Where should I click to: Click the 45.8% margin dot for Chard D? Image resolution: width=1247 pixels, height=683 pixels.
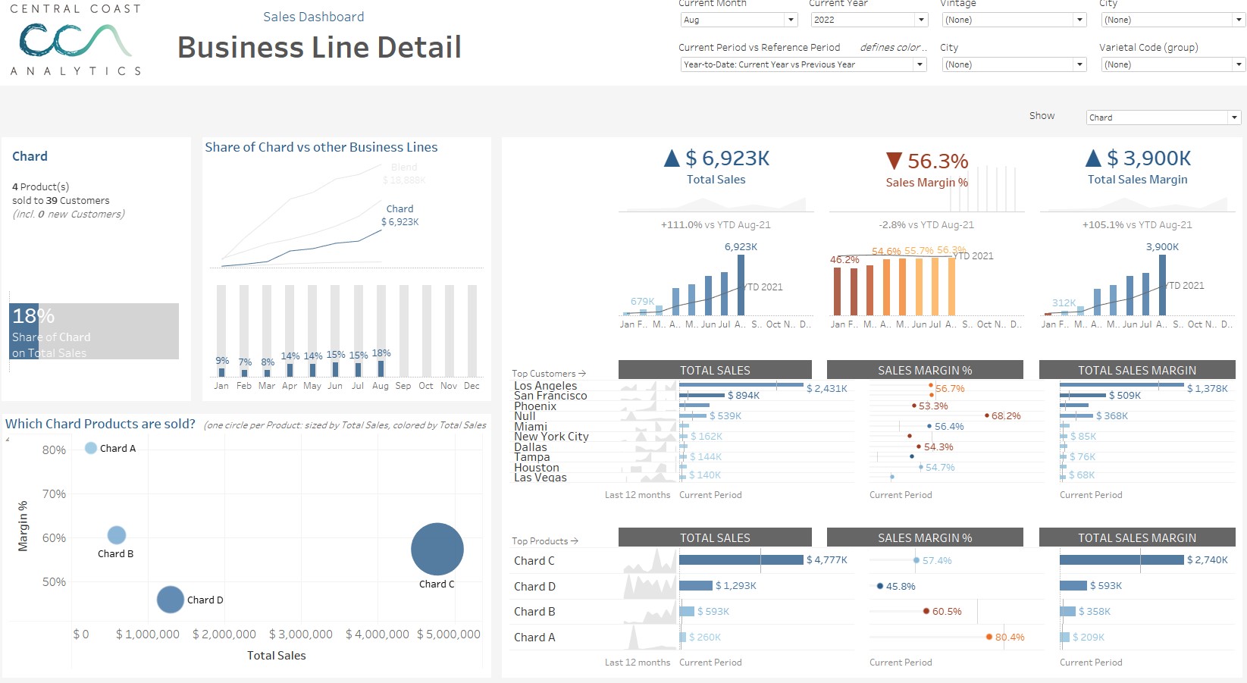click(x=880, y=586)
